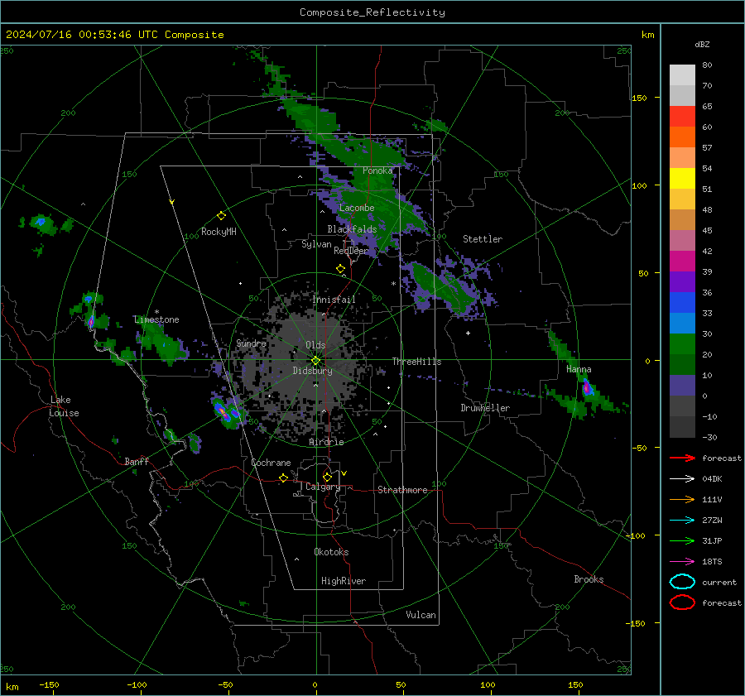Click the yellow 54 dBZ color swatch
Screen dimensions: 745x696
click(682, 178)
